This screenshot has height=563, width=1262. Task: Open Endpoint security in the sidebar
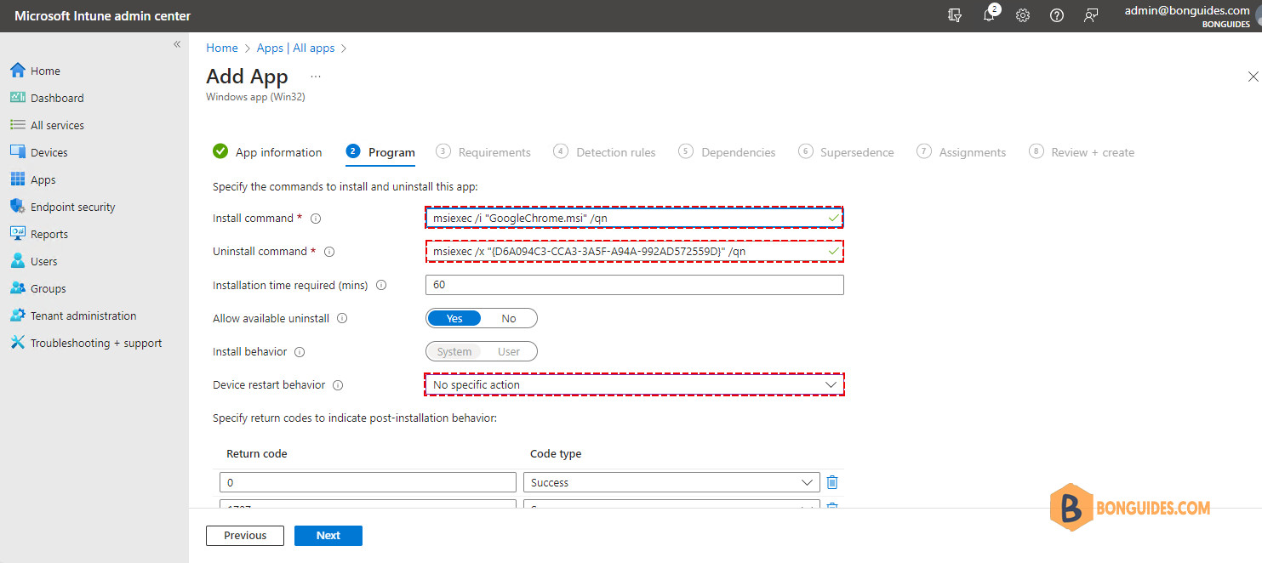click(x=72, y=207)
